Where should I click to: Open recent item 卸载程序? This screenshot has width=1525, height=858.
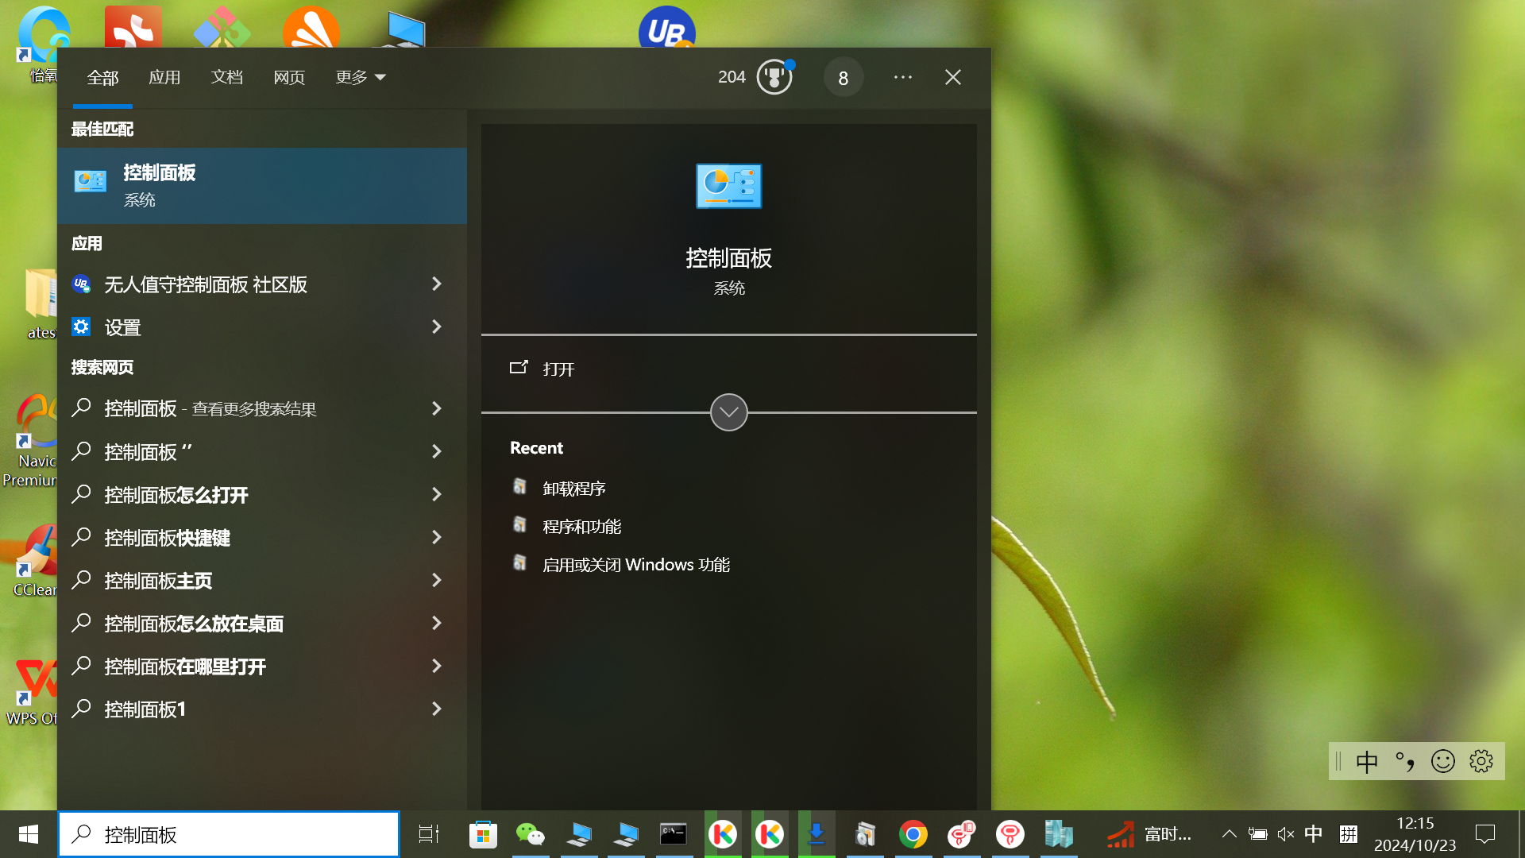(573, 488)
